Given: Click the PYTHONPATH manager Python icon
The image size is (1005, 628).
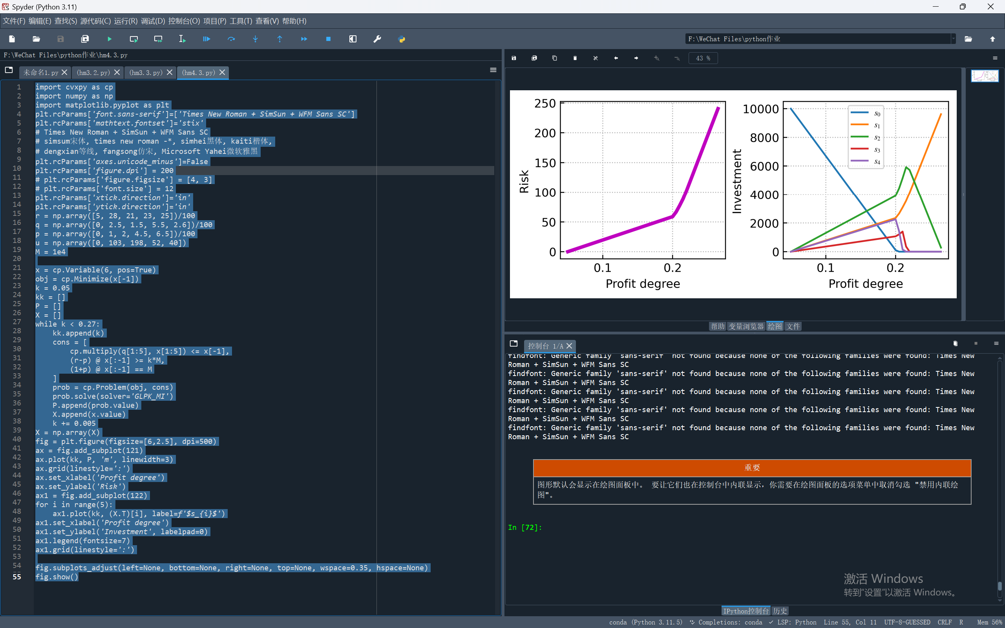Looking at the screenshot, I should [x=402, y=39].
